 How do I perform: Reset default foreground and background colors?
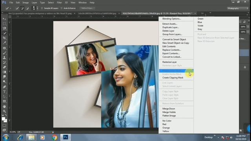(3, 115)
